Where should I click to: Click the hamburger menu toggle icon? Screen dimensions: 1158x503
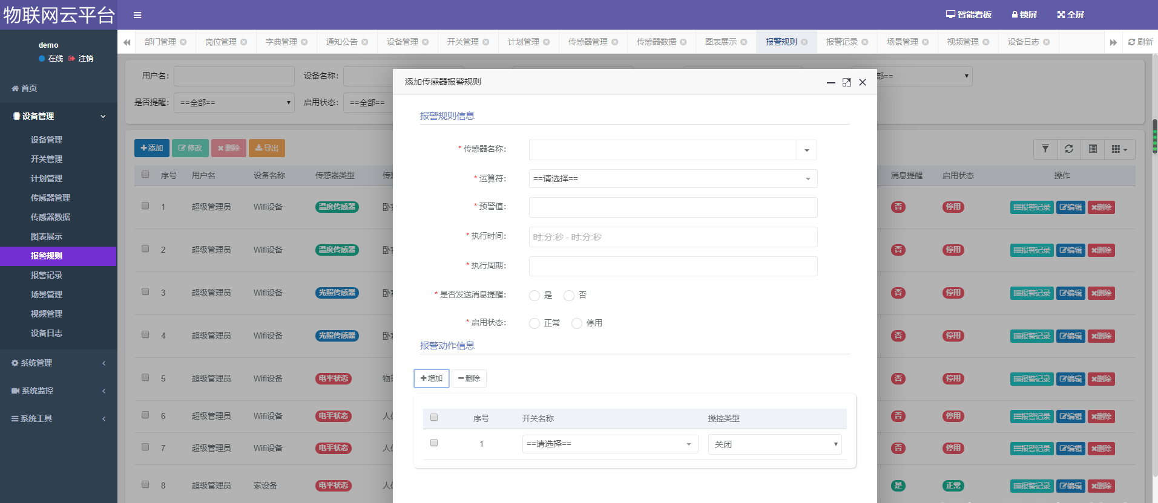pos(137,15)
